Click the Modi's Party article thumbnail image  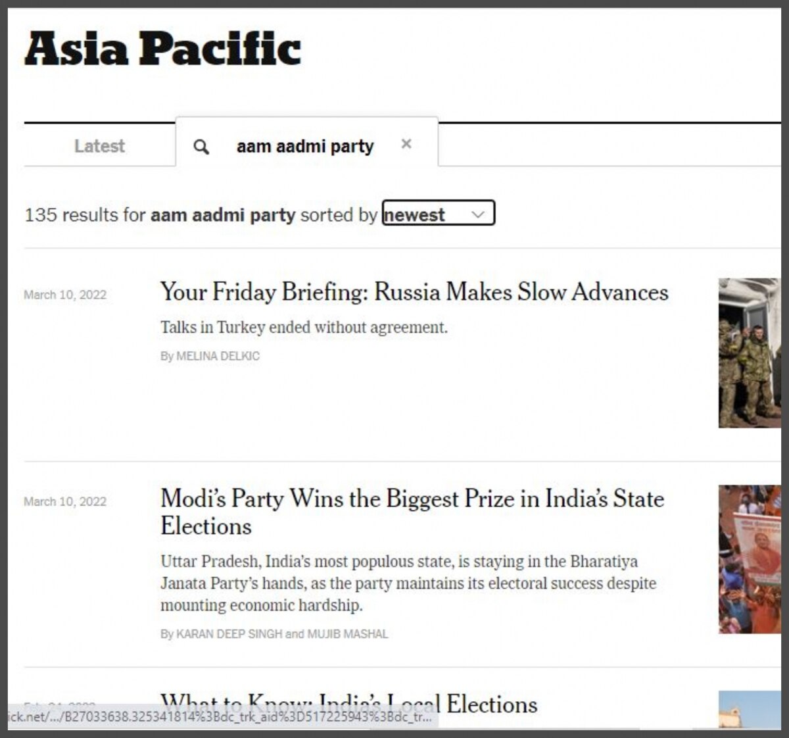click(x=749, y=559)
